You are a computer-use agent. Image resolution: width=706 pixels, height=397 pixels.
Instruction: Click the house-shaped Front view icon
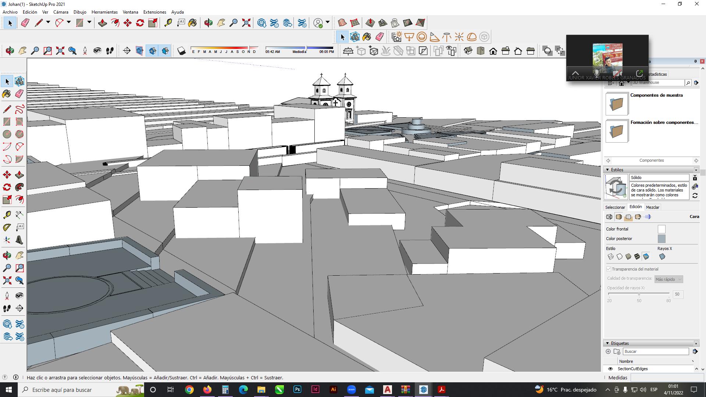pyautogui.click(x=493, y=51)
